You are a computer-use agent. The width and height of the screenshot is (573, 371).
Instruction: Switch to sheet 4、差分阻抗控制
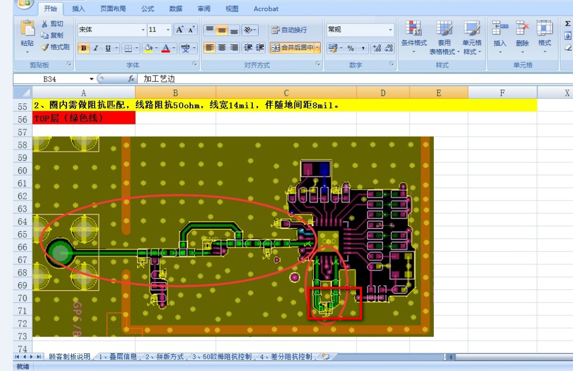coord(286,357)
